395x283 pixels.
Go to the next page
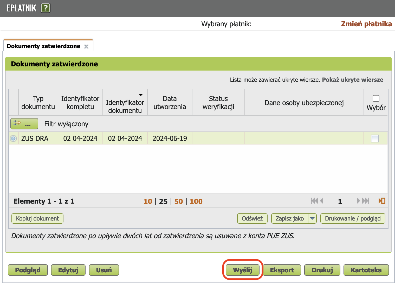tap(358, 201)
